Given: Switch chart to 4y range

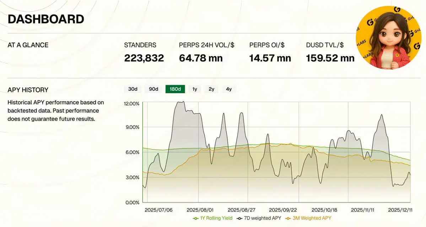Looking at the screenshot, I should coord(229,89).
